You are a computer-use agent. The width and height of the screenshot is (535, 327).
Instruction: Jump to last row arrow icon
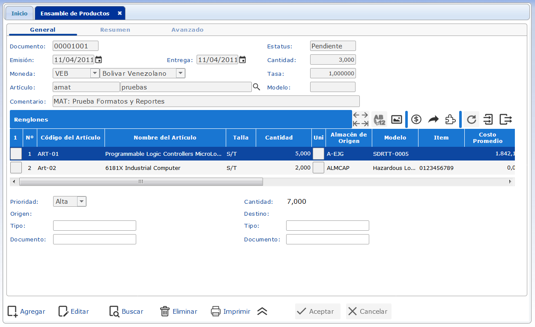tap(365, 124)
